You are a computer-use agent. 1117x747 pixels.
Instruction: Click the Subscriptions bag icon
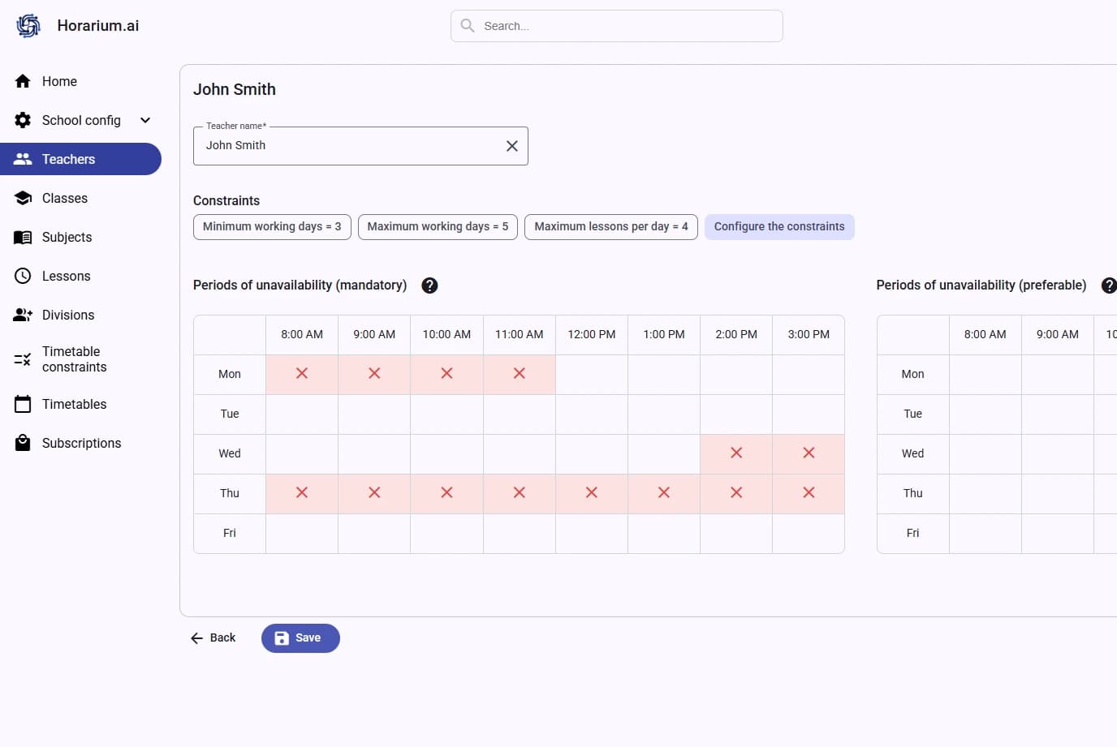click(23, 443)
